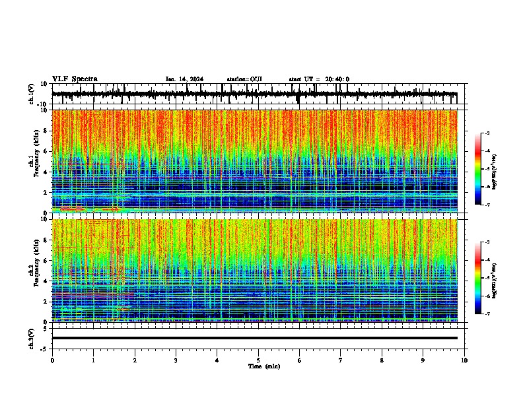Viewport: 523px width, 404px height.
Task: Click the "-3" label on ch.2 color bar
Action: tap(487, 242)
